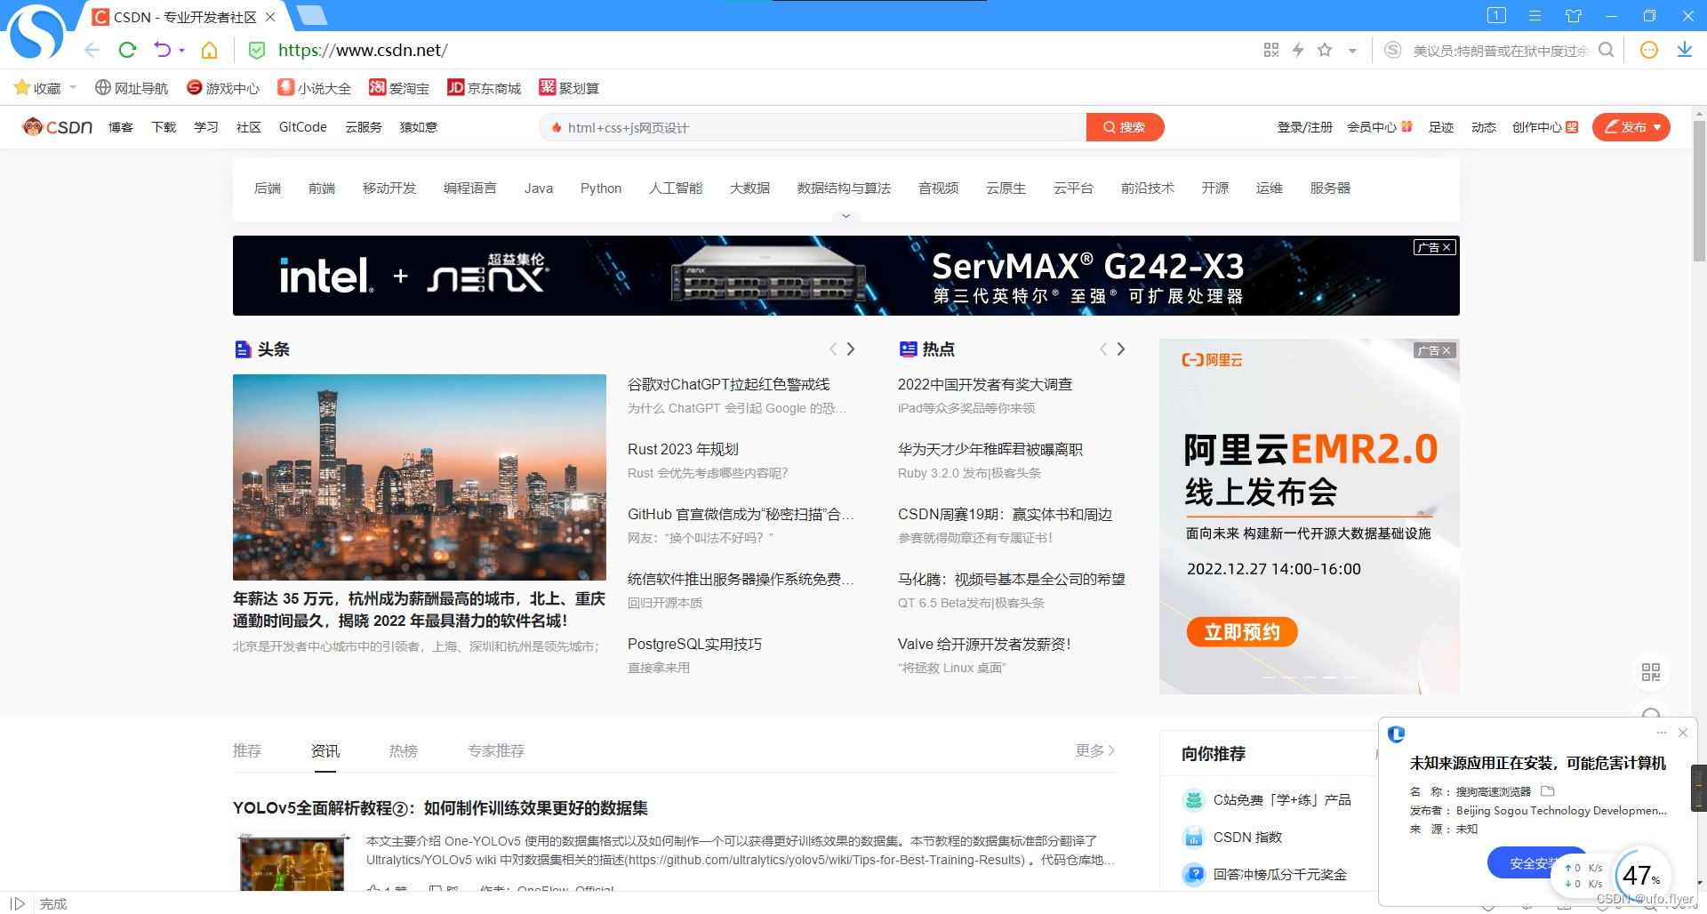Image resolution: width=1707 pixels, height=914 pixels.
Task: Open the CSDN 指数 recommendation
Action: pos(1247,837)
